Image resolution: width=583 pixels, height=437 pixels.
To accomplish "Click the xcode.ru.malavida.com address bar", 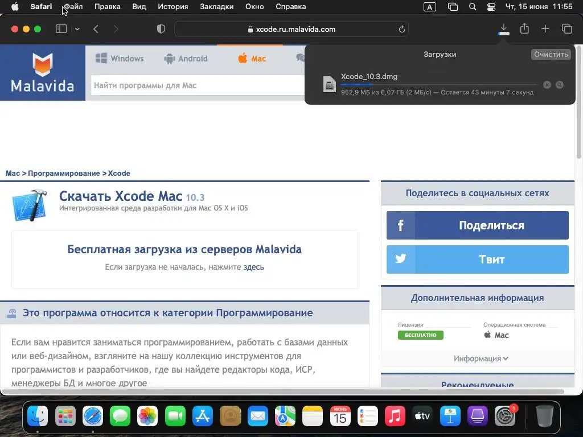I will pos(291,29).
